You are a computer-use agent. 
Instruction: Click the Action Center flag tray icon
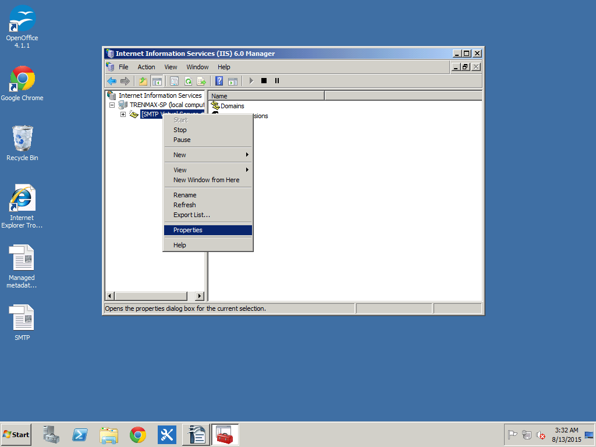(x=512, y=434)
